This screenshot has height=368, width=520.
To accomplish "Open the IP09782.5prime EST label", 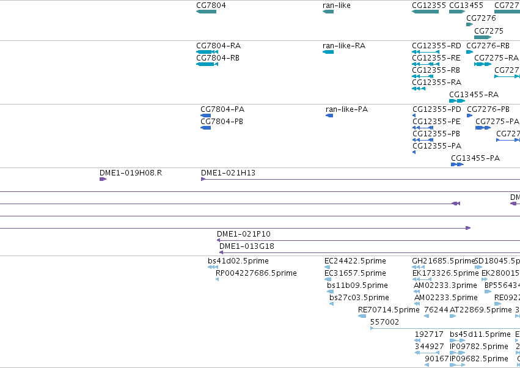I will [479, 347].
